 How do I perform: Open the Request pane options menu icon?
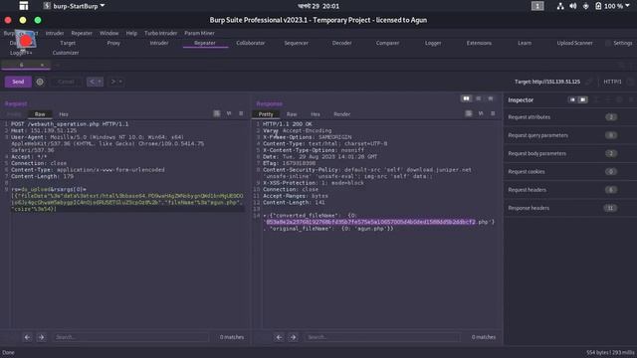click(x=241, y=113)
